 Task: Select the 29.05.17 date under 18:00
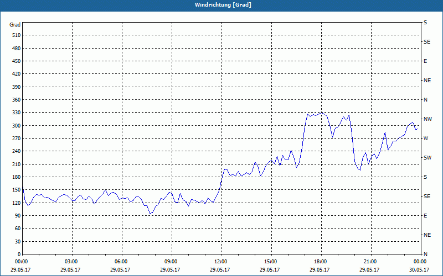click(320, 269)
